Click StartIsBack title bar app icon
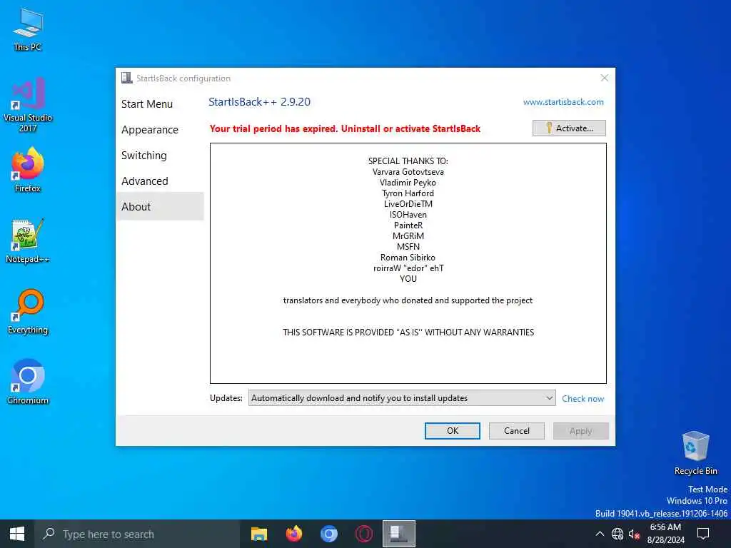The width and height of the screenshot is (731, 548). pyautogui.click(x=126, y=78)
